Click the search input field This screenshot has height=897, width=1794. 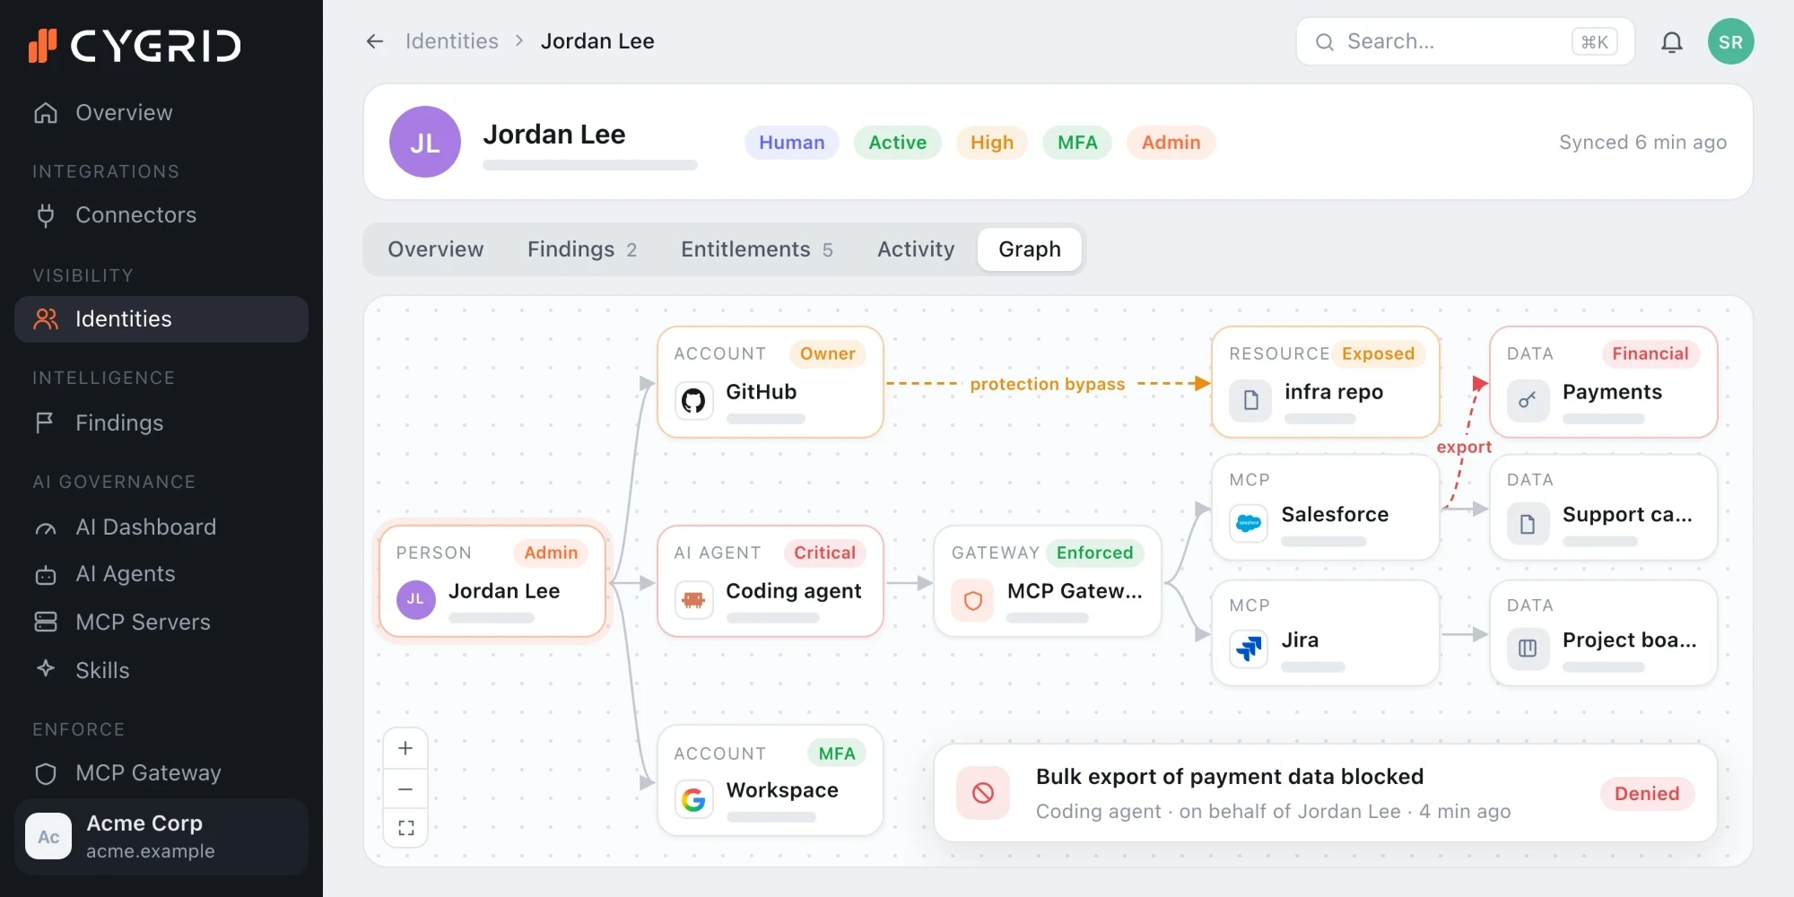[1465, 41]
